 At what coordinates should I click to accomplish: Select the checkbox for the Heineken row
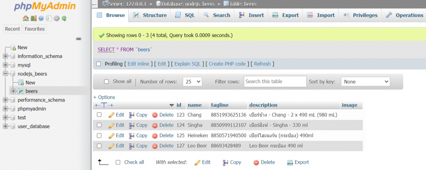[99, 135]
